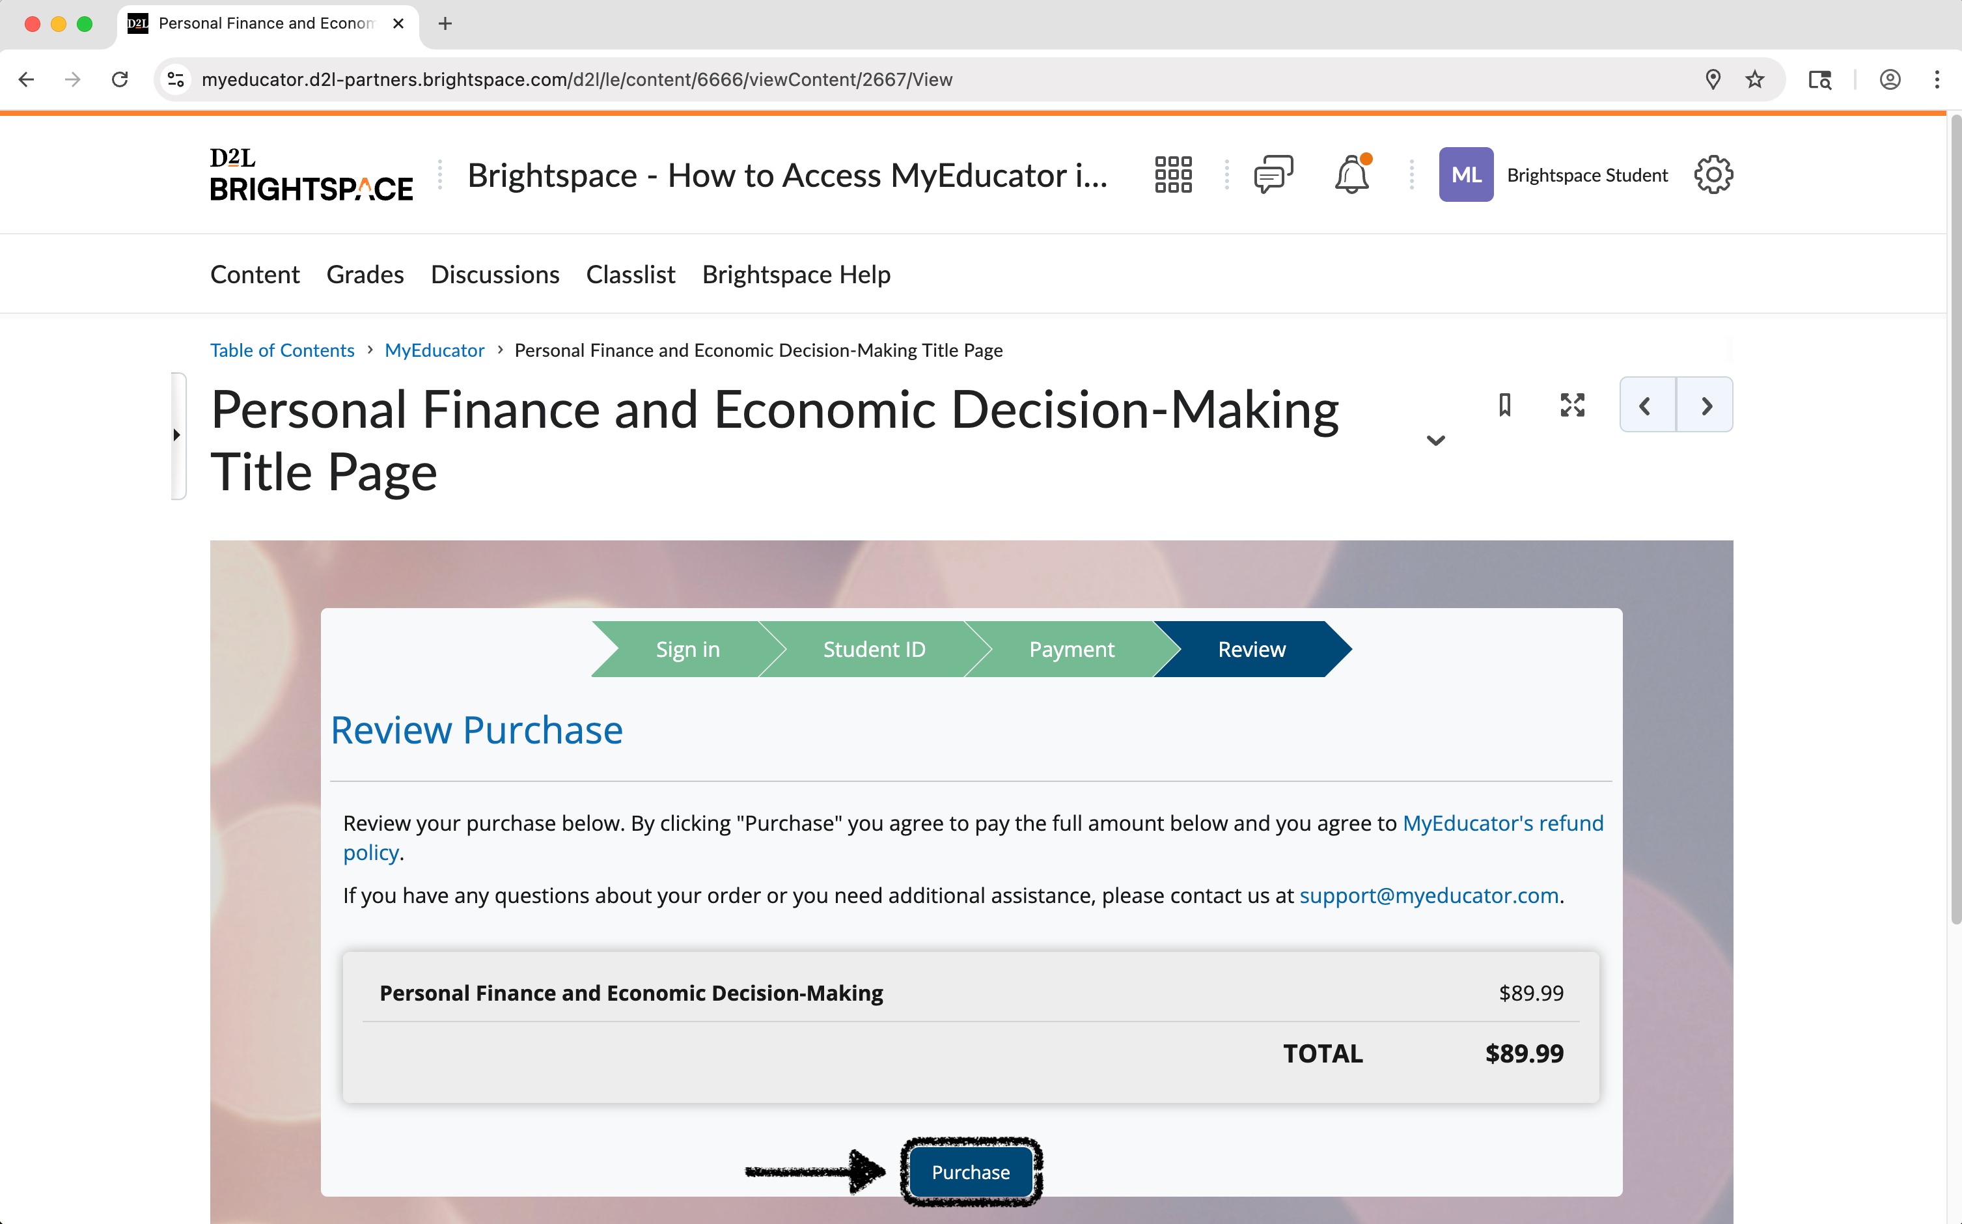Expand the collapsed side navigation panel
The image size is (1962, 1224).
[x=178, y=436]
